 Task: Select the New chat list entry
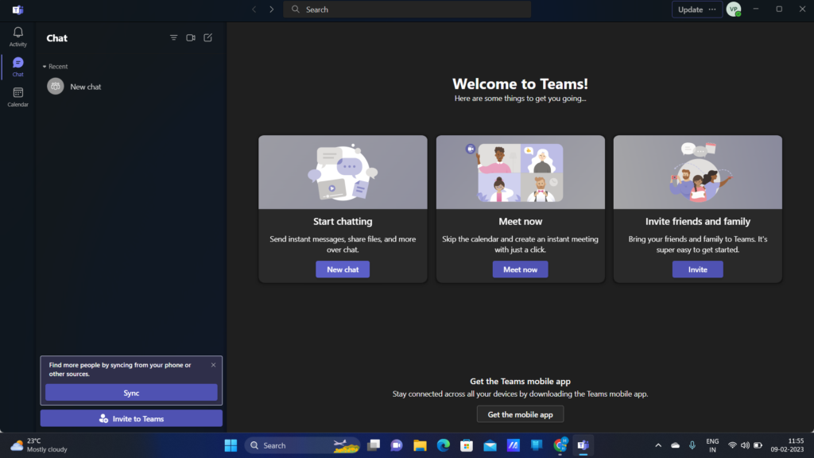(131, 87)
